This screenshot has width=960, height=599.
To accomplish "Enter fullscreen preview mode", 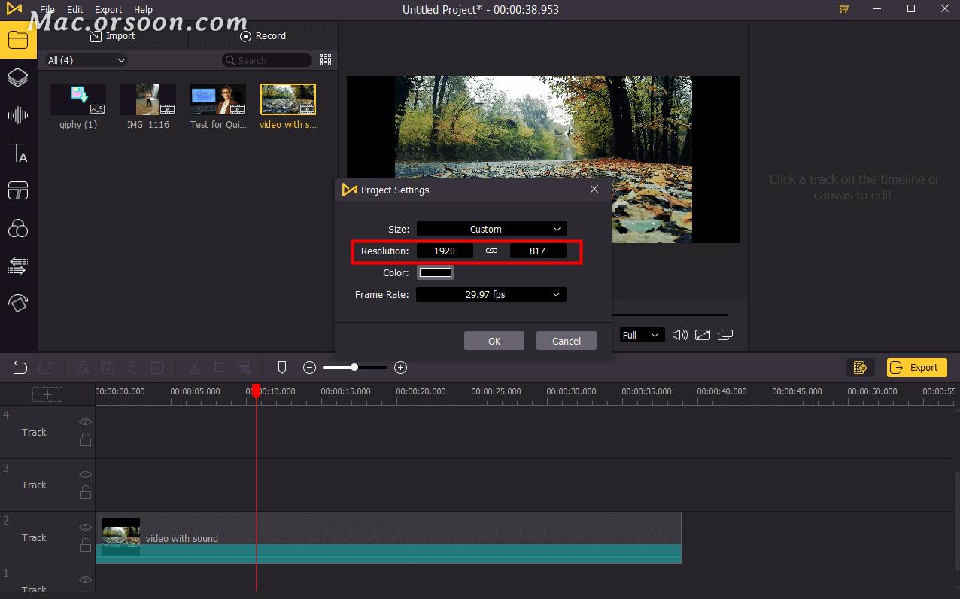I will [702, 335].
